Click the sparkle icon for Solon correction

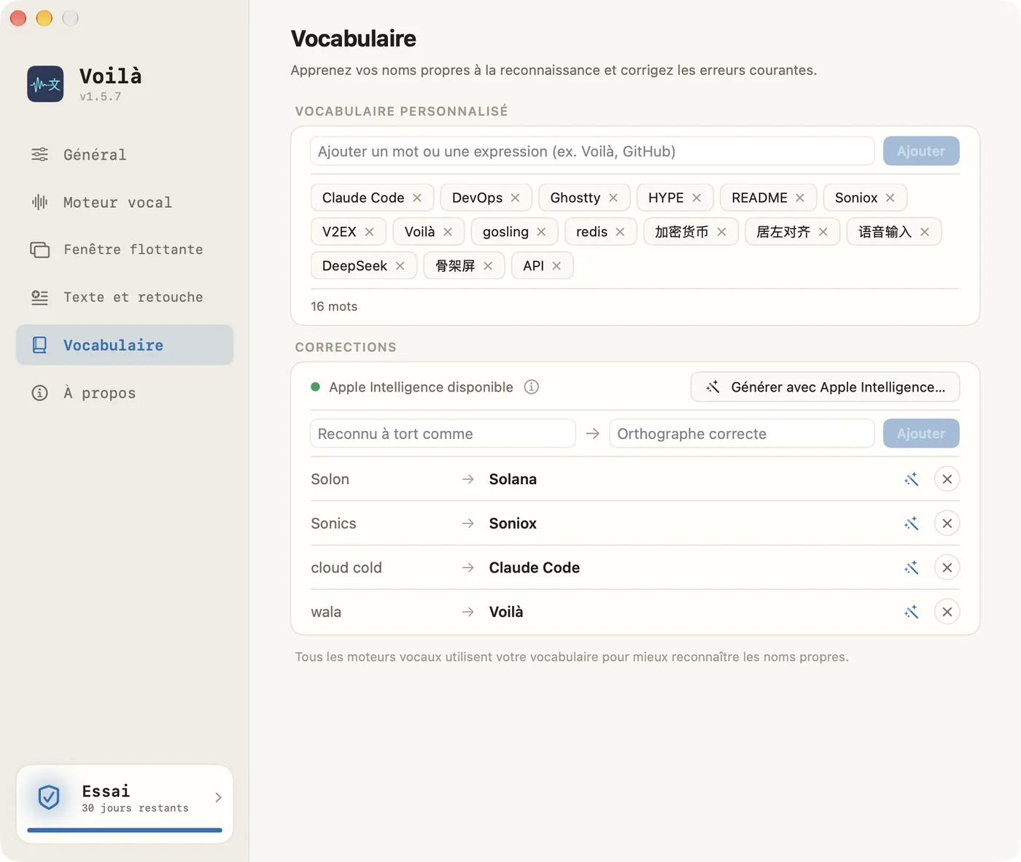click(x=912, y=479)
